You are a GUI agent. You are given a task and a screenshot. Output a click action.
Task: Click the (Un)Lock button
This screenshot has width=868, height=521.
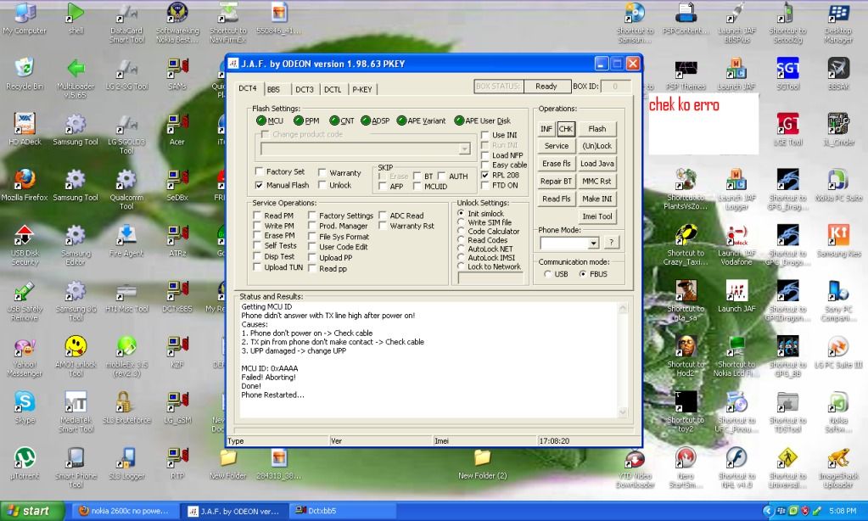pyautogui.click(x=596, y=146)
